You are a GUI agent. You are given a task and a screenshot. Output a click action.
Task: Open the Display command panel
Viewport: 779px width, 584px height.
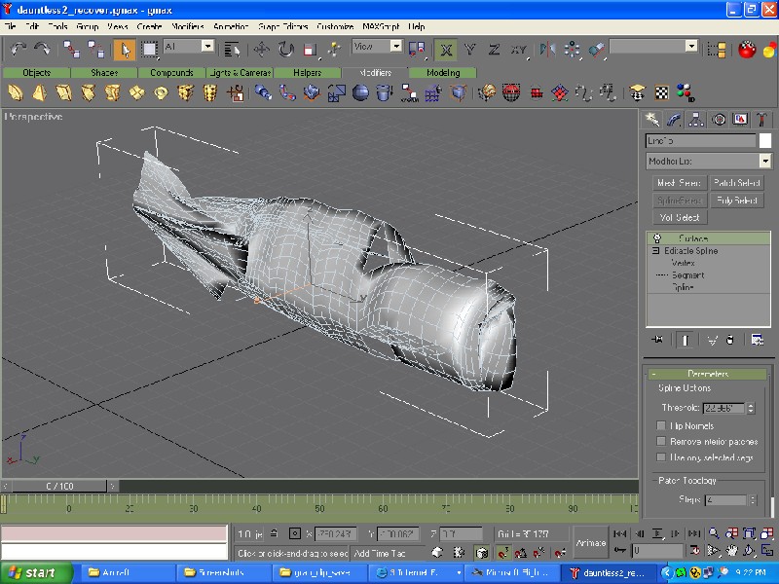click(740, 119)
